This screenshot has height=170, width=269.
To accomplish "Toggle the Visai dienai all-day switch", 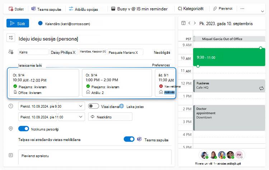I will 94,106.
